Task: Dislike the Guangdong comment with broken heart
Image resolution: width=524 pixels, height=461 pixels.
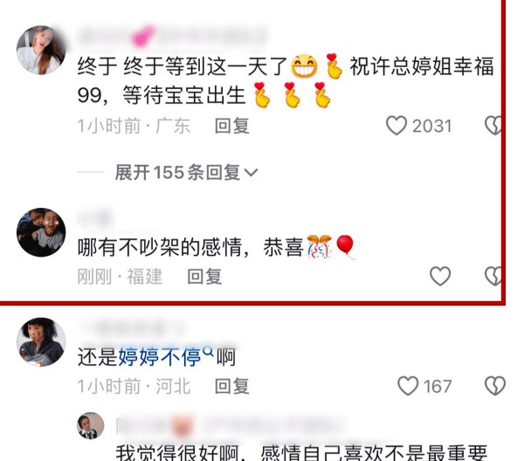Action: 493,126
